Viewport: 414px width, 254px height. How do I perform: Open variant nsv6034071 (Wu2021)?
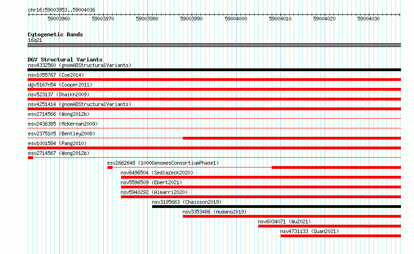point(284,221)
